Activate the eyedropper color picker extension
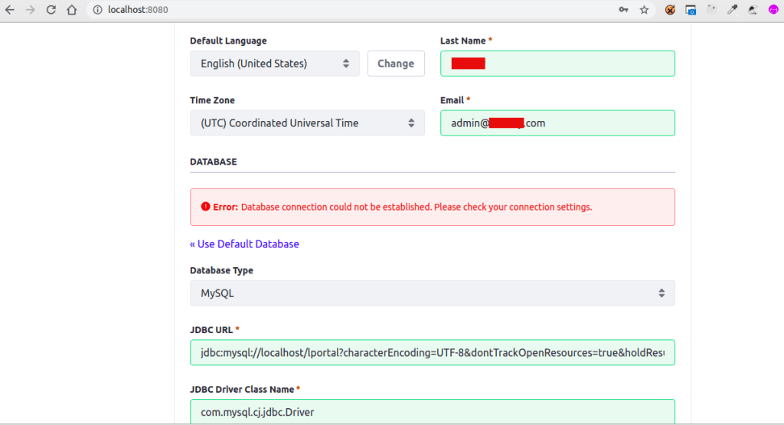The width and height of the screenshot is (784, 425). click(x=733, y=10)
